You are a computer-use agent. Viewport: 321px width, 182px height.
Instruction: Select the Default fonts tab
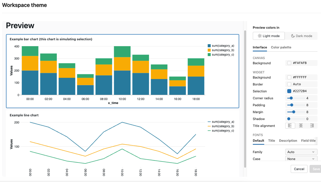[258, 141]
